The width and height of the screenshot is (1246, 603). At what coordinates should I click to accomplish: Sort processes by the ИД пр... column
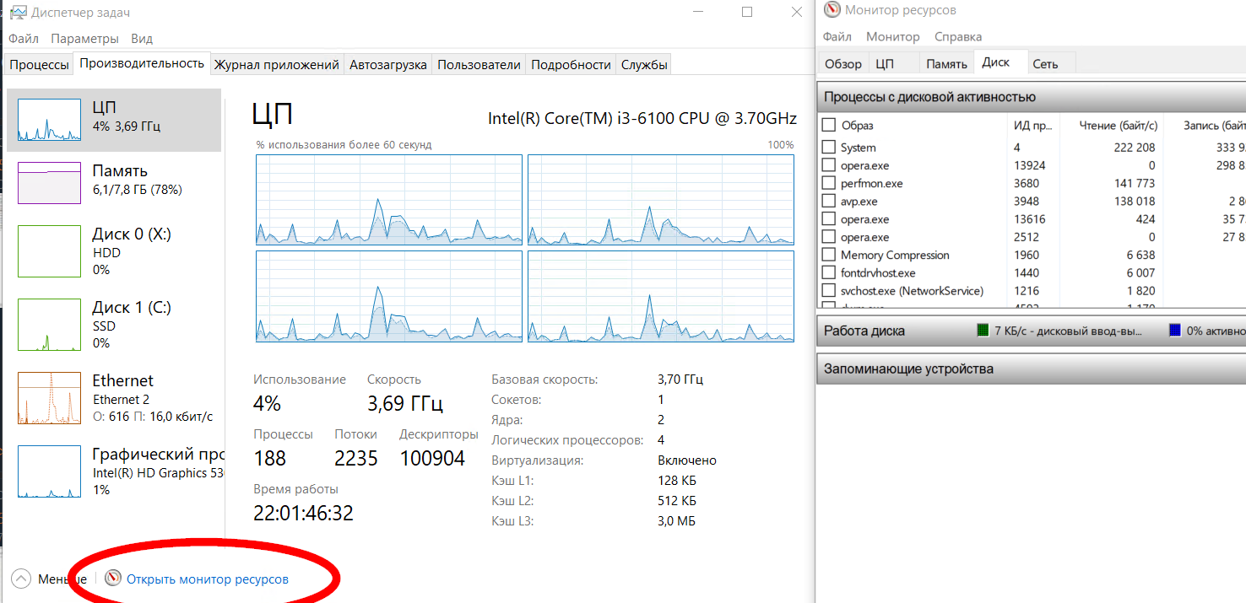point(1032,126)
